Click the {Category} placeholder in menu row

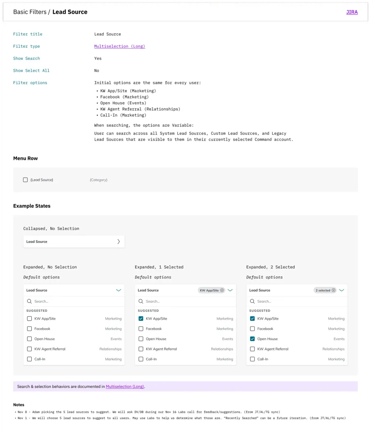pos(99,180)
